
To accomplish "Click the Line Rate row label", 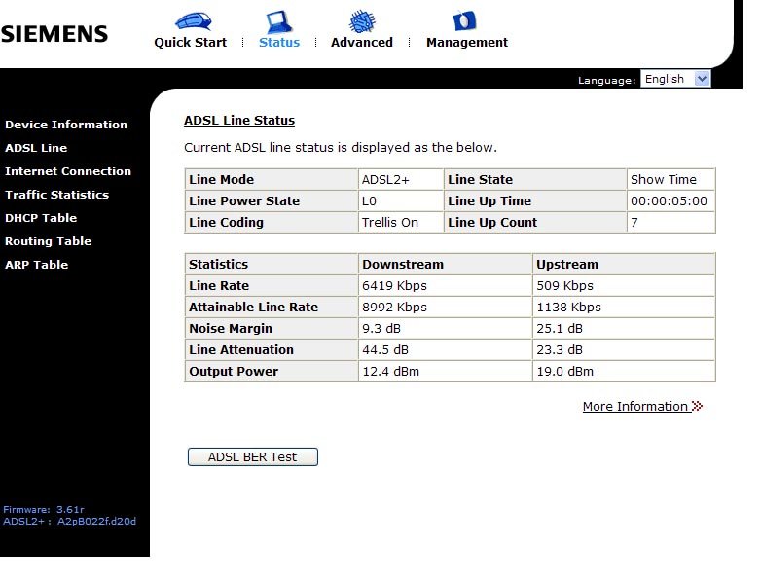I will (x=219, y=286).
